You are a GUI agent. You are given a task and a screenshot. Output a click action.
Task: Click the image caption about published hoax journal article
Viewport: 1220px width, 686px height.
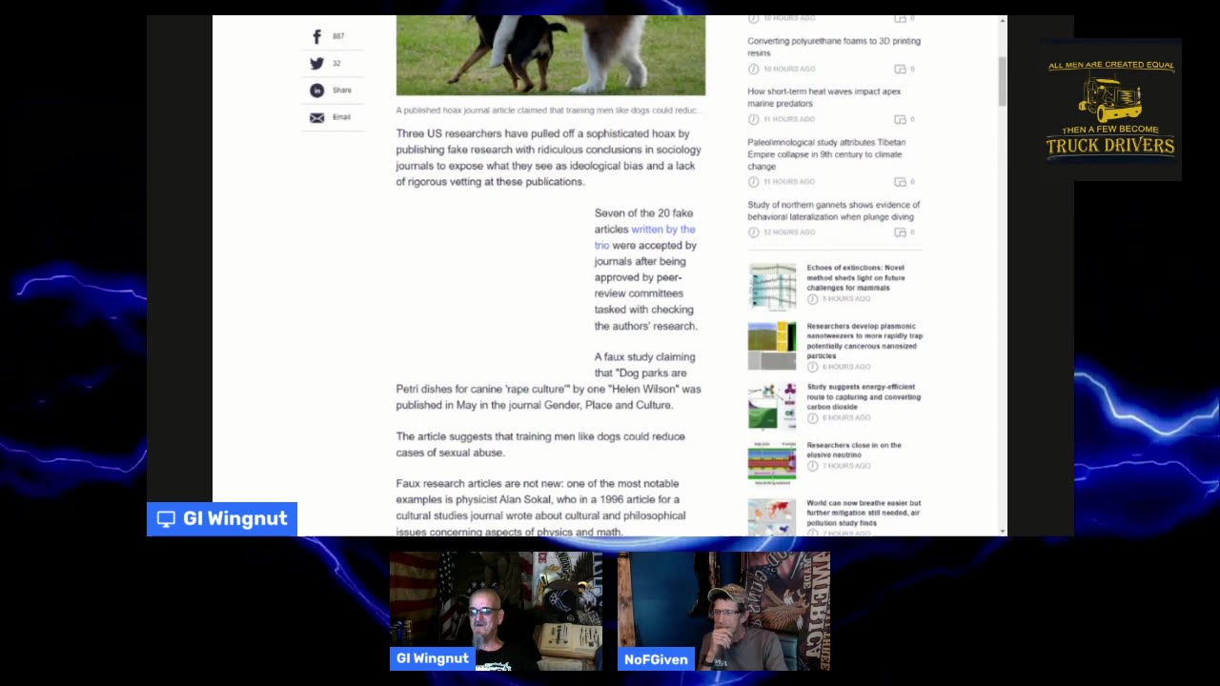tap(548, 111)
